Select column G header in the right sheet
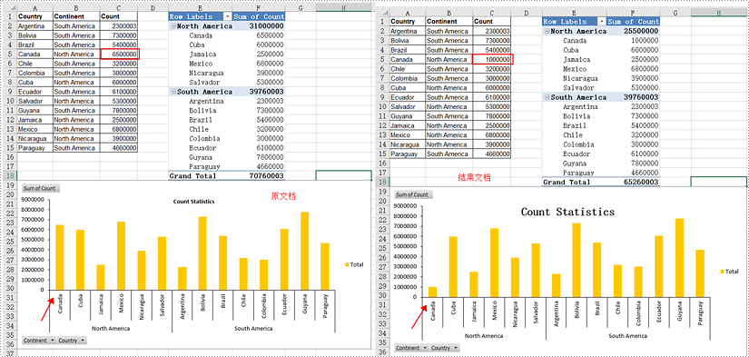749x357 pixels. pos(675,13)
